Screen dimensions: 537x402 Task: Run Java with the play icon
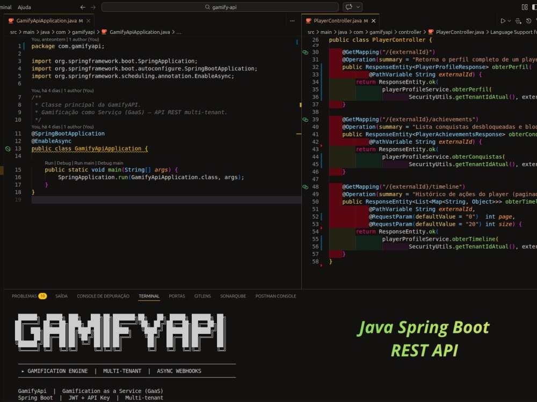(x=503, y=21)
